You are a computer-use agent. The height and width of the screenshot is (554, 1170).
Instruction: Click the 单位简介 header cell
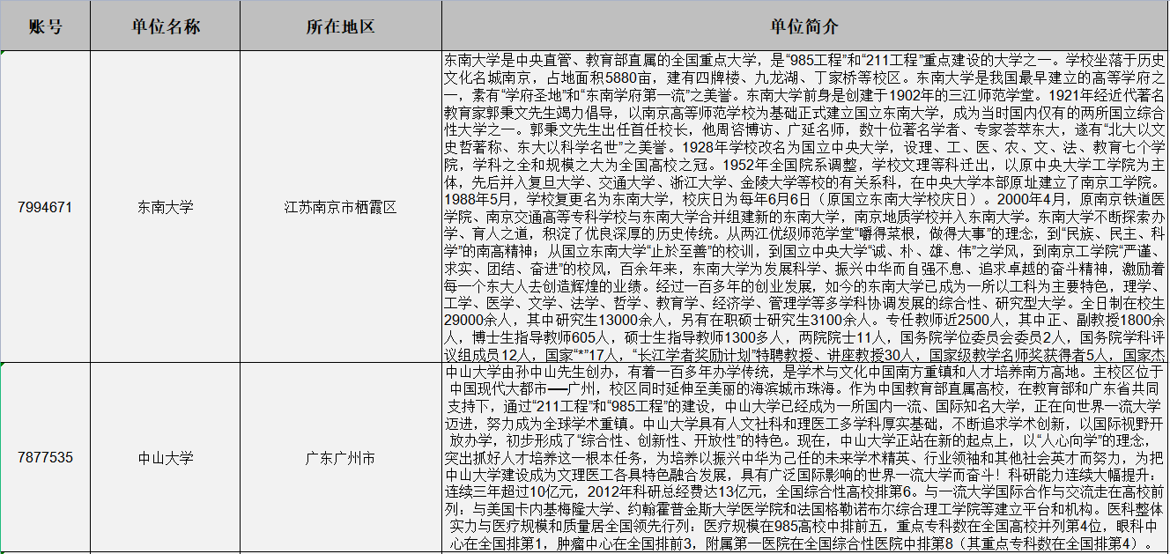[x=803, y=26]
